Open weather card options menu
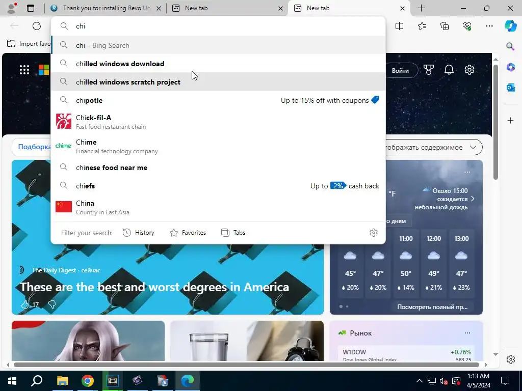Screen dimensions: 522x391 click(467, 172)
